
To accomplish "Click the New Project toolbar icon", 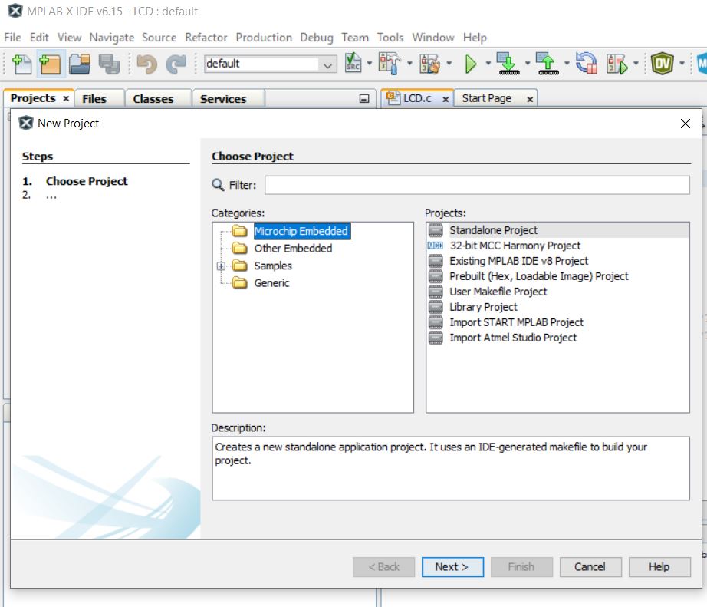I will [x=51, y=64].
